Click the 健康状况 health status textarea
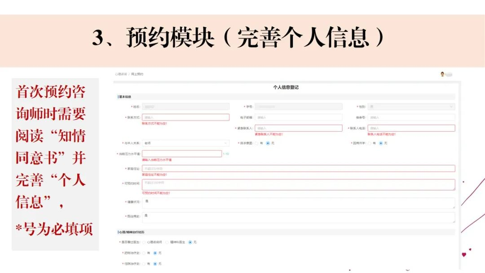This screenshot has width=485, height=273. 299,203
